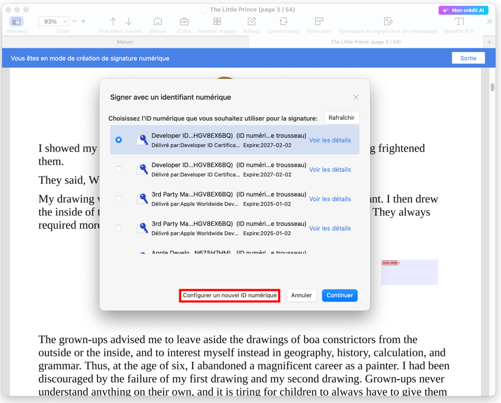Click Configurer un nouvel ID numérique

click(x=229, y=295)
